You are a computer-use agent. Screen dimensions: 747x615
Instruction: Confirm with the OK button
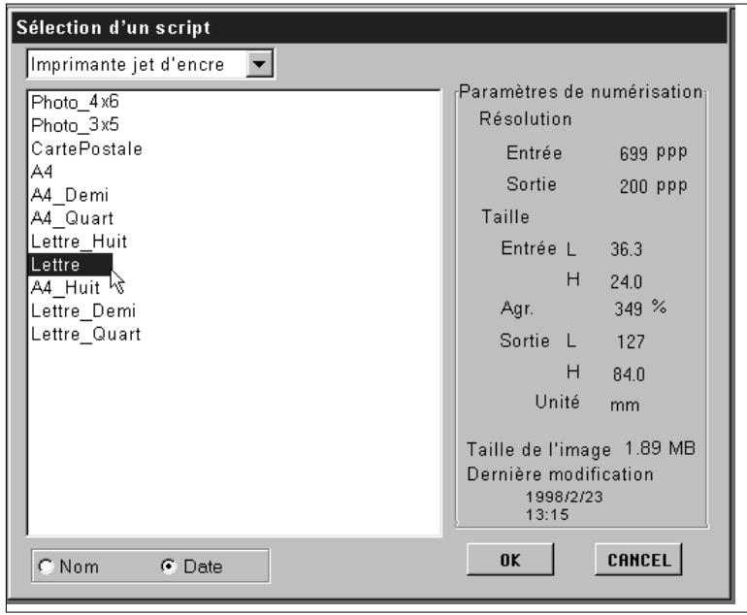pyautogui.click(x=509, y=560)
